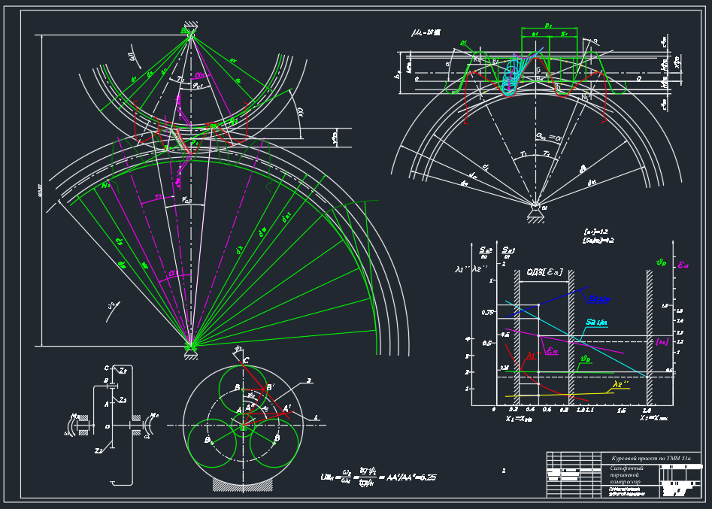Click the "Mc" moment label on kinematic scheme
Image resolution: width=712 pixels, height=509 pixels.
154,415
